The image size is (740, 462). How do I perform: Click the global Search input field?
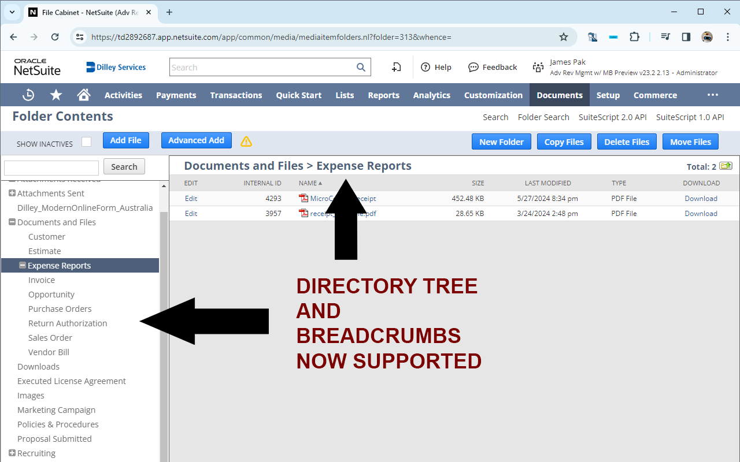pyautogui.click(x=263, y=67)
